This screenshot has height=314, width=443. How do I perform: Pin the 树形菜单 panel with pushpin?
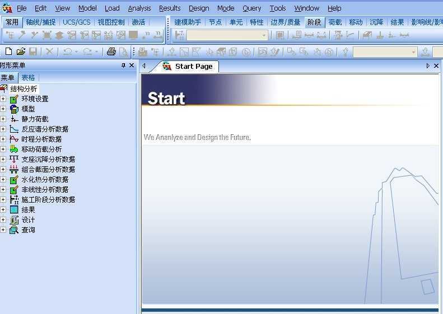123,65
